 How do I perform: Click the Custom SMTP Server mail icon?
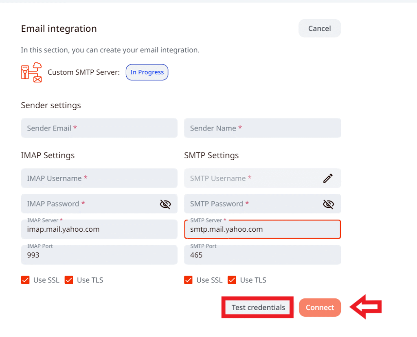(x=31, y=72)
